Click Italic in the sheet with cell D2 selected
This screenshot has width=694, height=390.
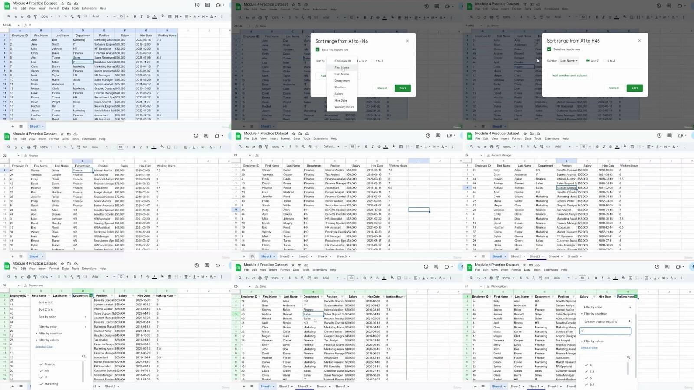coord(140,147)
